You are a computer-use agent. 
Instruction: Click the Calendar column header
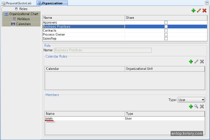[85, 69]
